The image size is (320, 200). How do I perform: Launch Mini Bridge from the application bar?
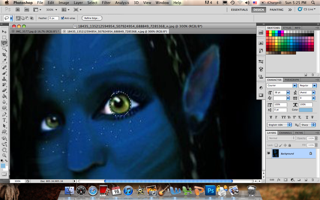[x=27, y=9]
